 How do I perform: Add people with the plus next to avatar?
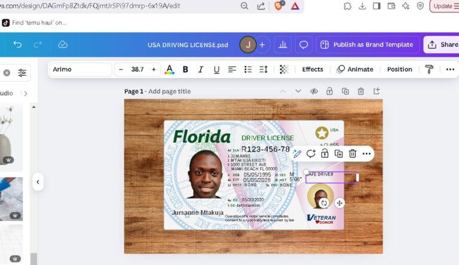262,45
